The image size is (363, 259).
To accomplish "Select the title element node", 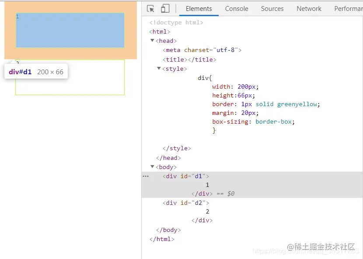I will click(189, 59).
